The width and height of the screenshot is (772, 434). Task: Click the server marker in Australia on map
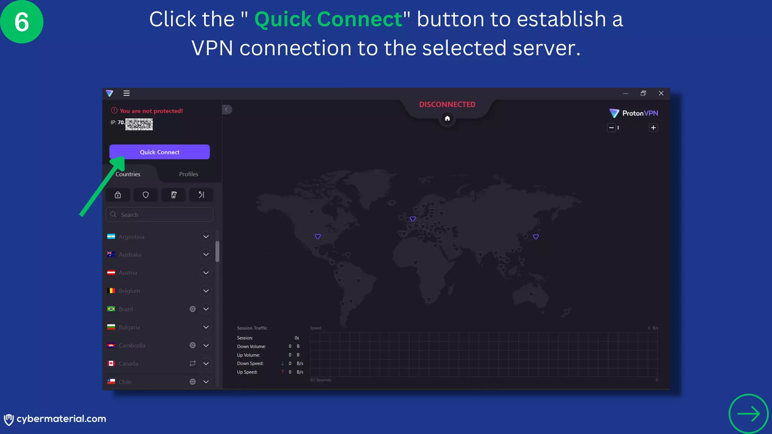click(x=531, y=294)
